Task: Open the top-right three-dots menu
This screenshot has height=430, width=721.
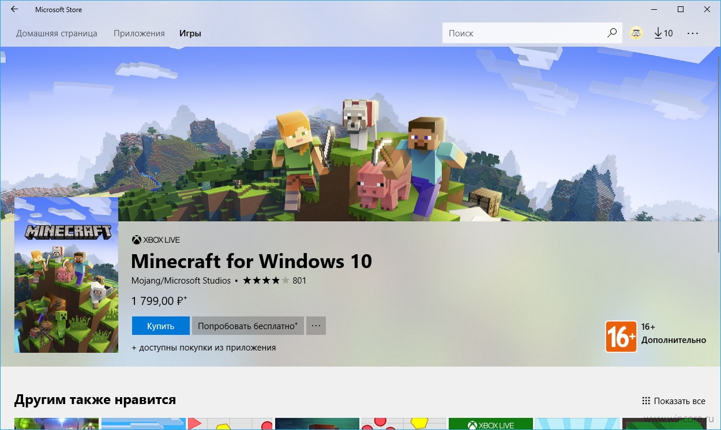Action: click(x=693, y=33)
